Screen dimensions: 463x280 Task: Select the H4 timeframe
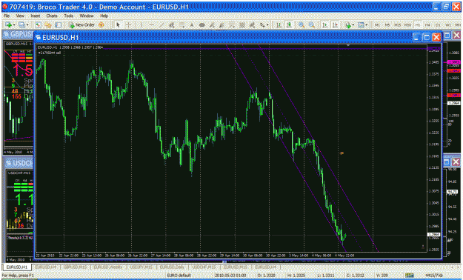coord(427,25)
